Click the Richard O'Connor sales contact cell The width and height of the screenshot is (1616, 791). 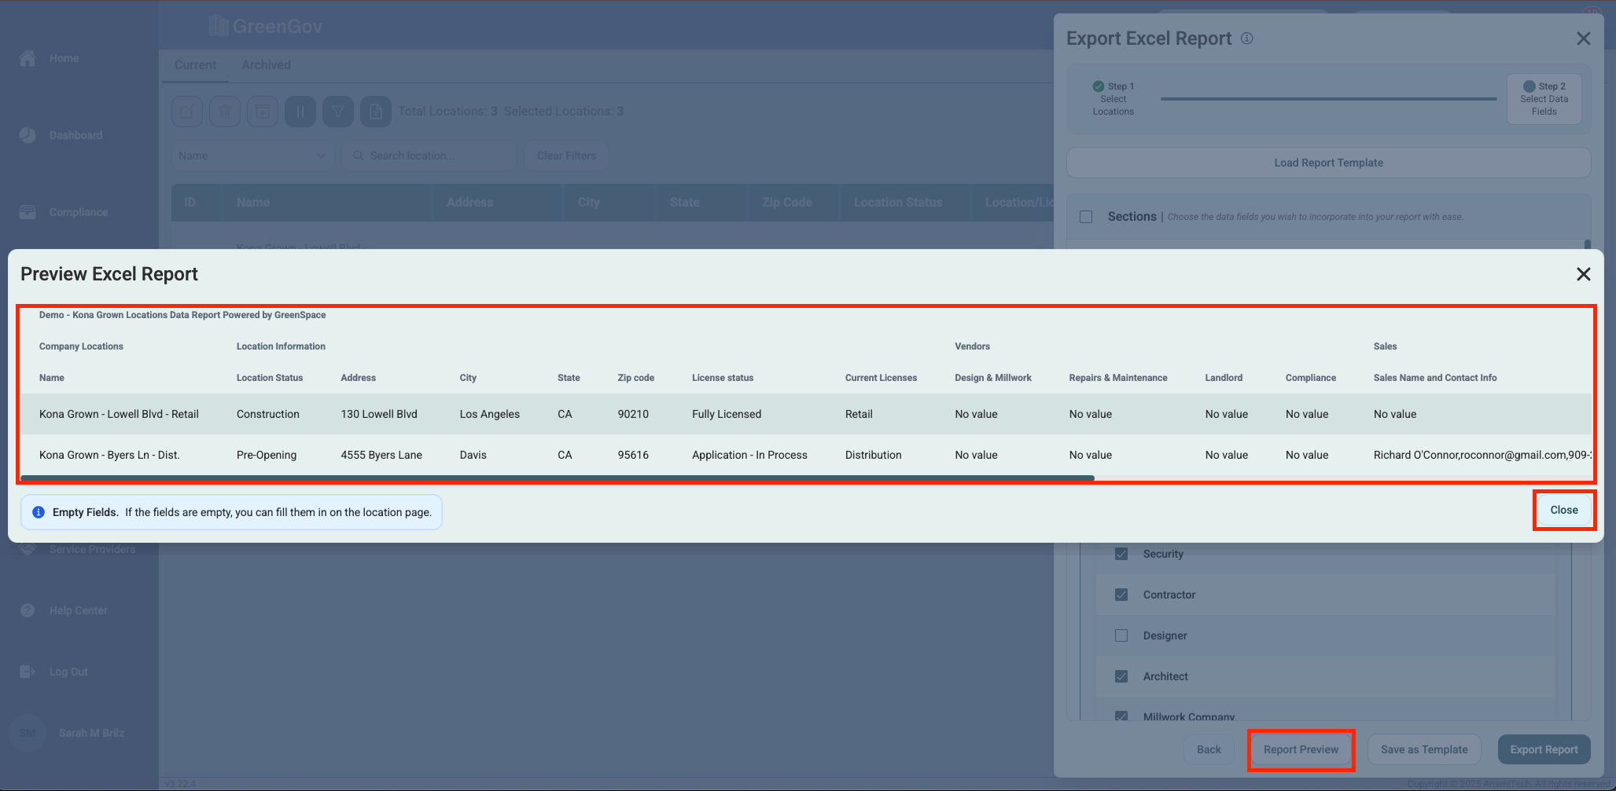click(1482, 455)
